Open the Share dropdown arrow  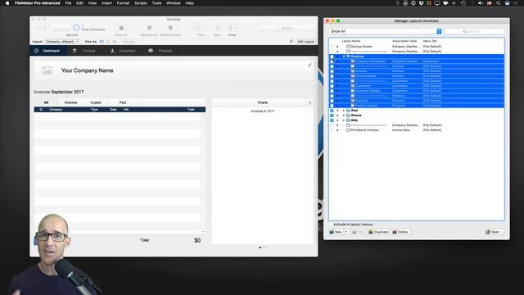(236, 28)
